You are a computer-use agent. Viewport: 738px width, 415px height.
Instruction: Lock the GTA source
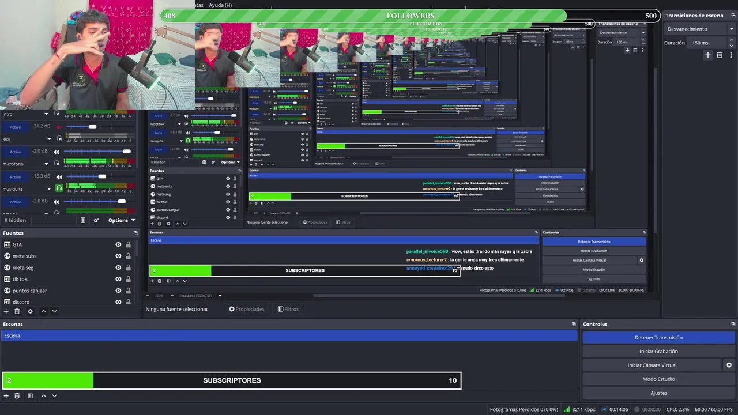pyautogui.click(x=128, y=244)
